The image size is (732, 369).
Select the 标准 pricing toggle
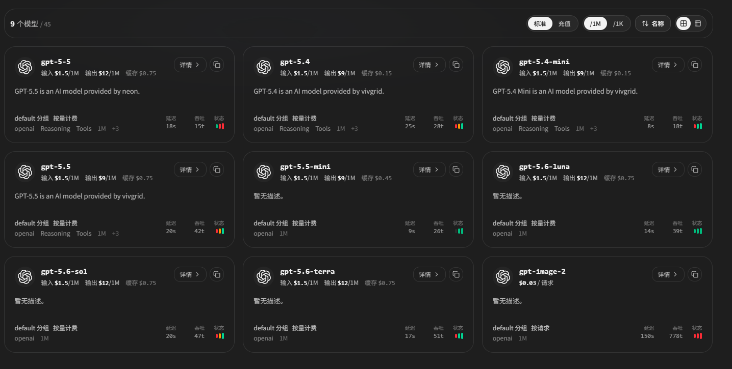pos(540,23)
